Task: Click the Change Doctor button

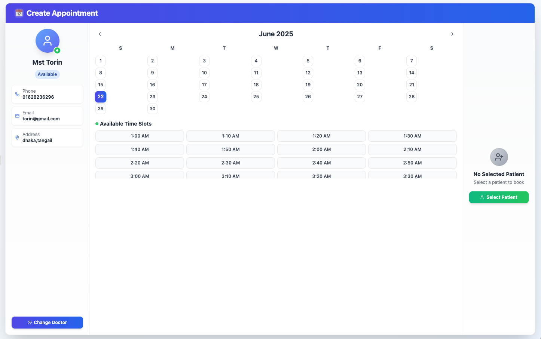Action: [x=47, y=323]
